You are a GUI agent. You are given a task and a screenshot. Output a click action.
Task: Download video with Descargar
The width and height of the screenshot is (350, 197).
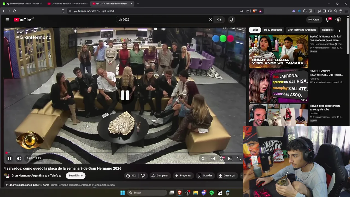pyautogui.click(x=227, y=176)
